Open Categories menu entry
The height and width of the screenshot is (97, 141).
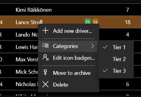click(68, 46)
